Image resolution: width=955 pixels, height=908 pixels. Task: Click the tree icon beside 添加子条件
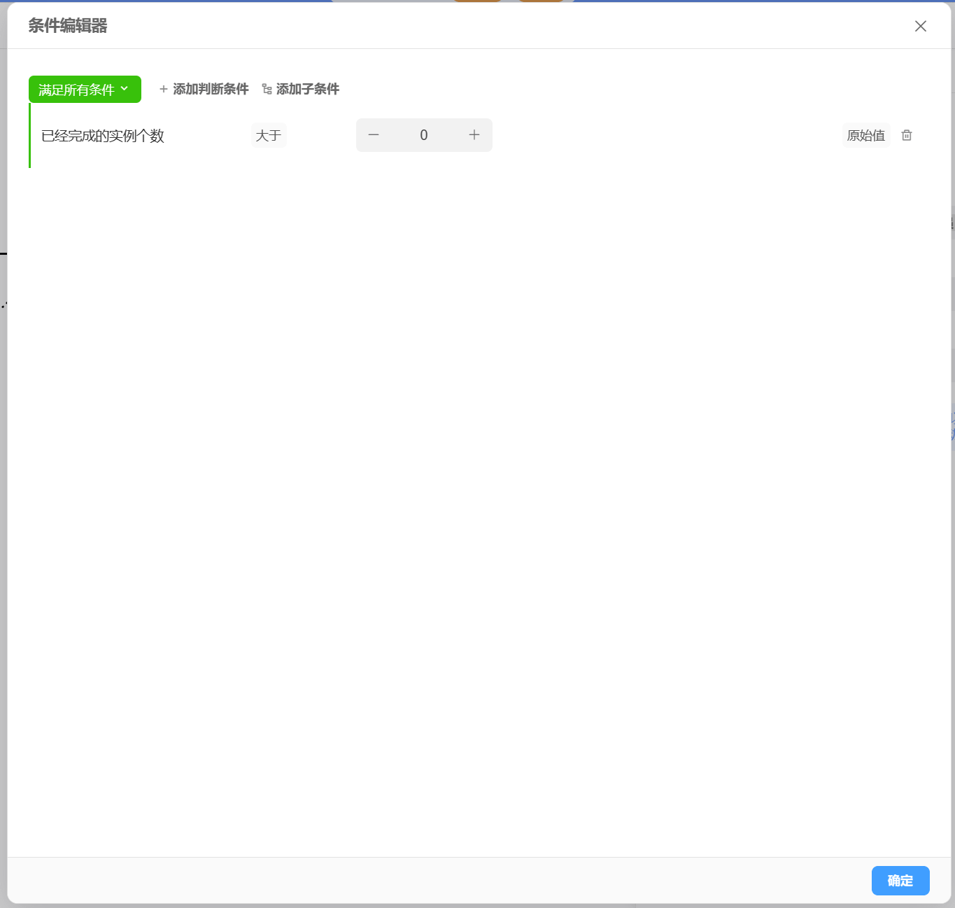[x=267, y=89]
